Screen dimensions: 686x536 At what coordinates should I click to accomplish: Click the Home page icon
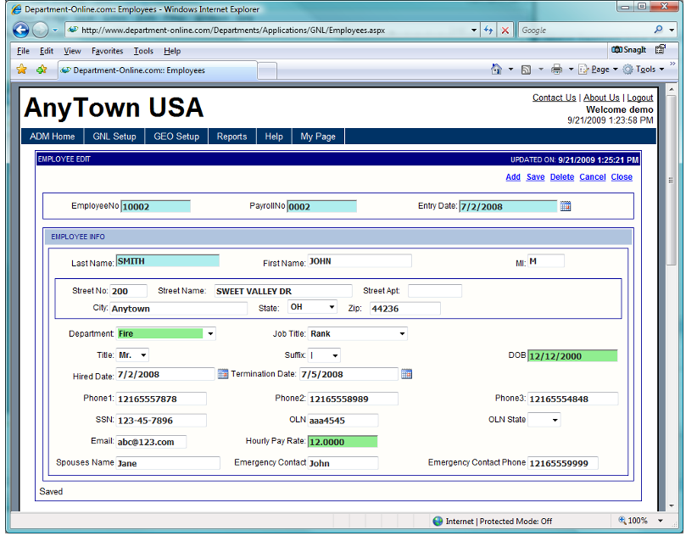[496, 70]
